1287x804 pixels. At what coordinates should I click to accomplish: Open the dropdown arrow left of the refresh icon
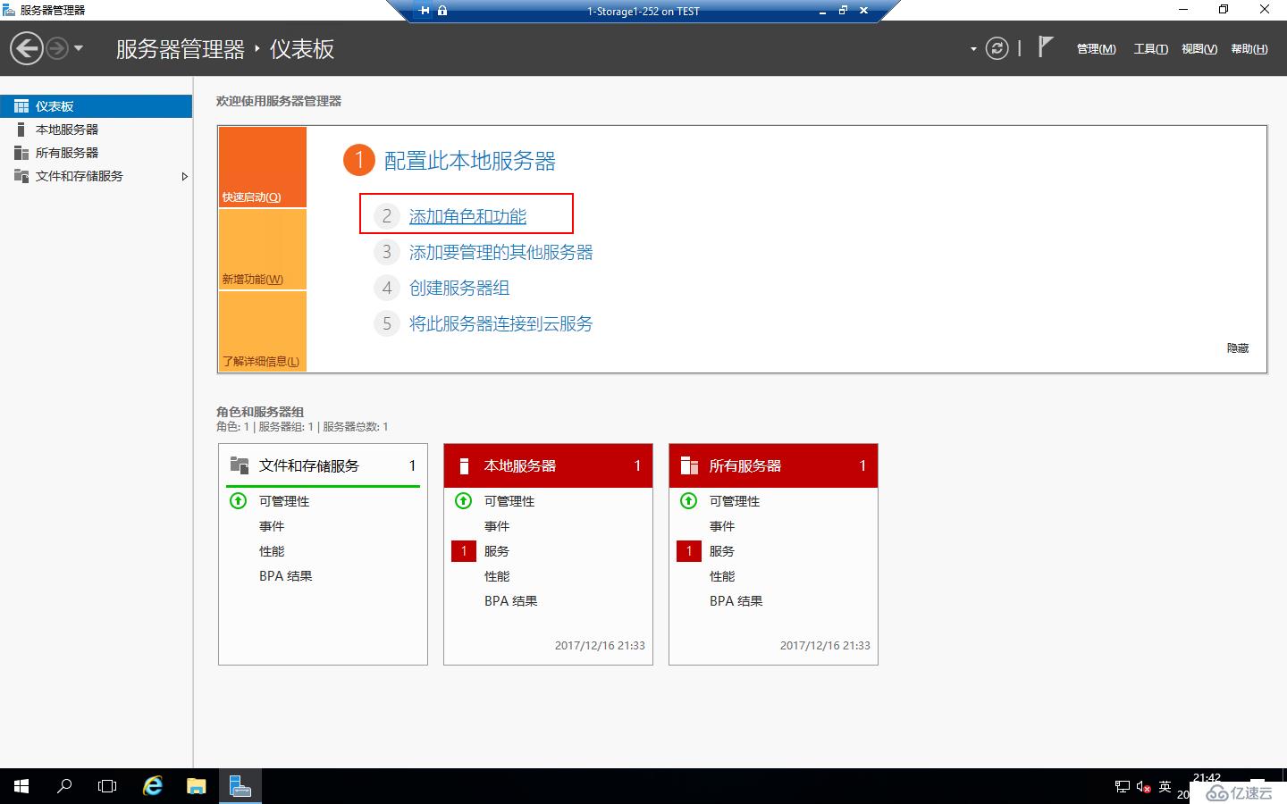[x=973, y=49]
